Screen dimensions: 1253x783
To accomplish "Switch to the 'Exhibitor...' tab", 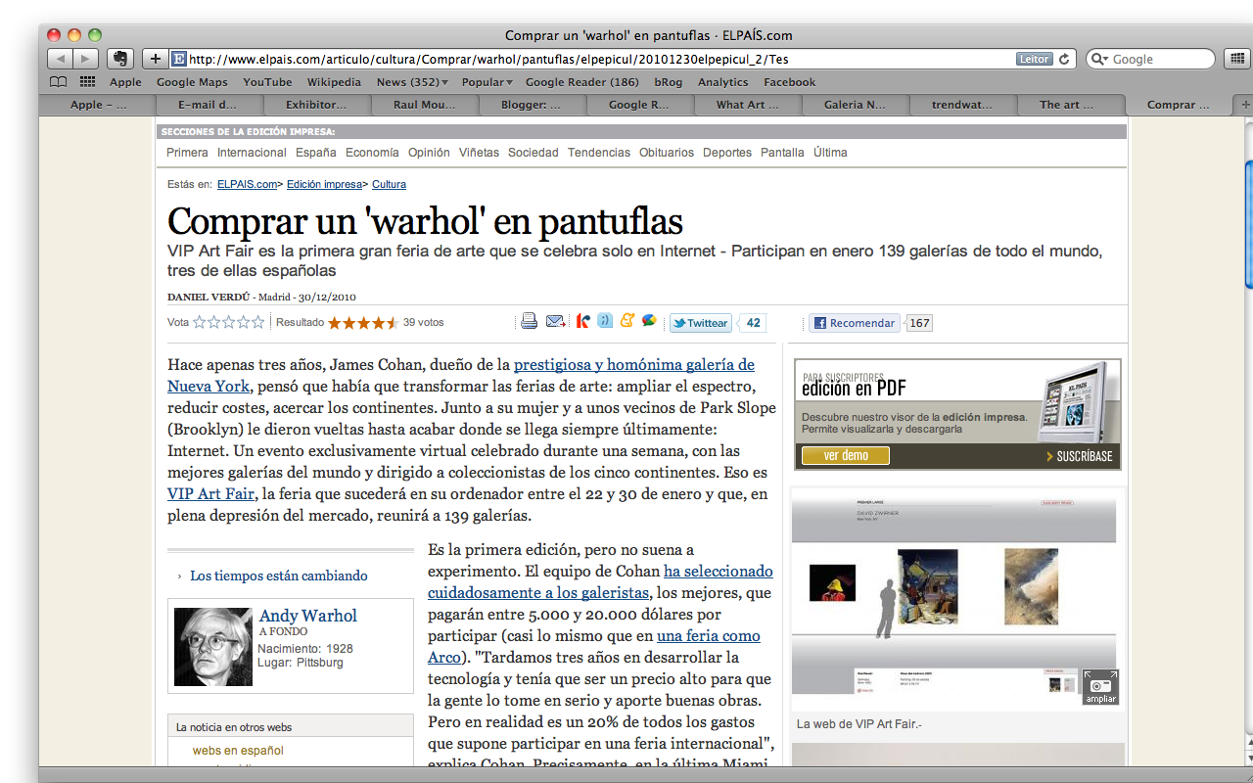I will (316, 105).
